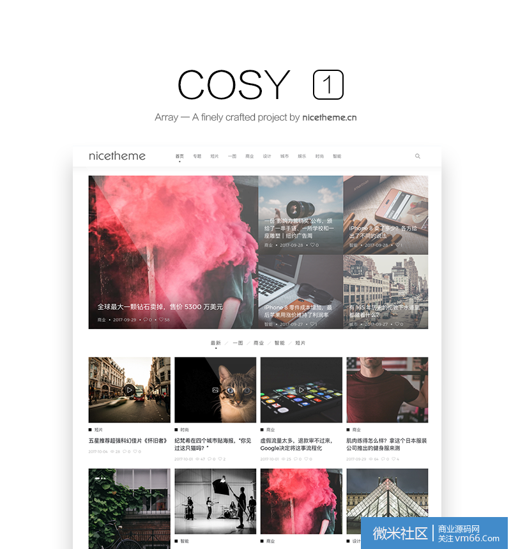Click comment icon on pink smoke featured post

[145, 320]
